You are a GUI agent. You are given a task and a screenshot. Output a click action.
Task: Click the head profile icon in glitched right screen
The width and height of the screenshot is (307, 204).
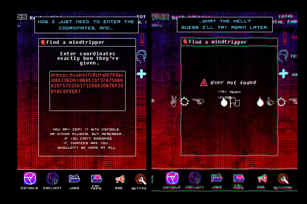[x=283, y=56]
